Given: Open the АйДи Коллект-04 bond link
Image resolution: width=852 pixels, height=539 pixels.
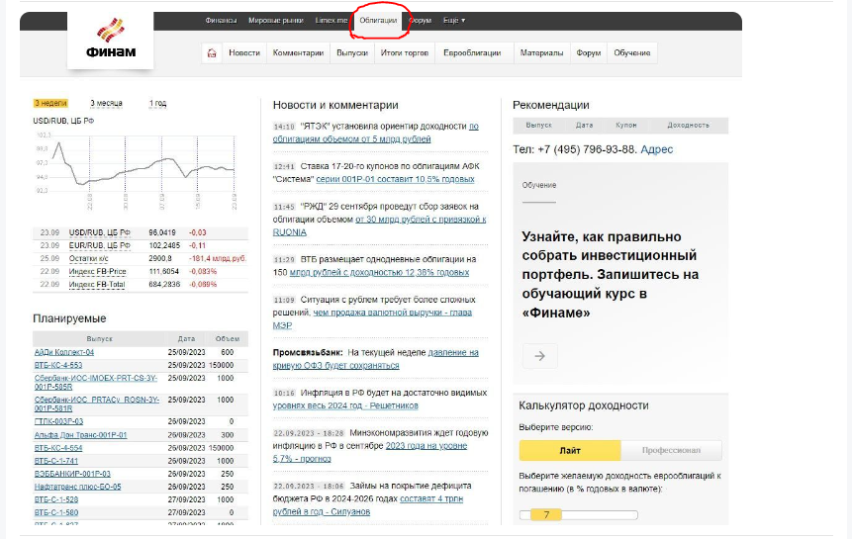Looking at the screenshot, I should pos(64,352).
